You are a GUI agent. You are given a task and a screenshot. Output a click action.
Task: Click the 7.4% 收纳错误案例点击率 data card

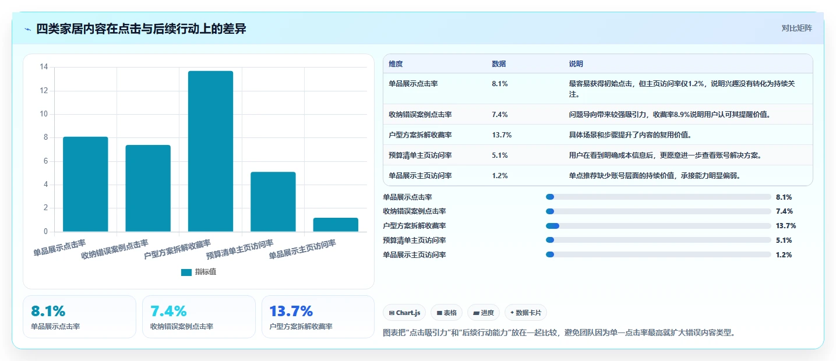pyautogui.click(x=199, y=317)
